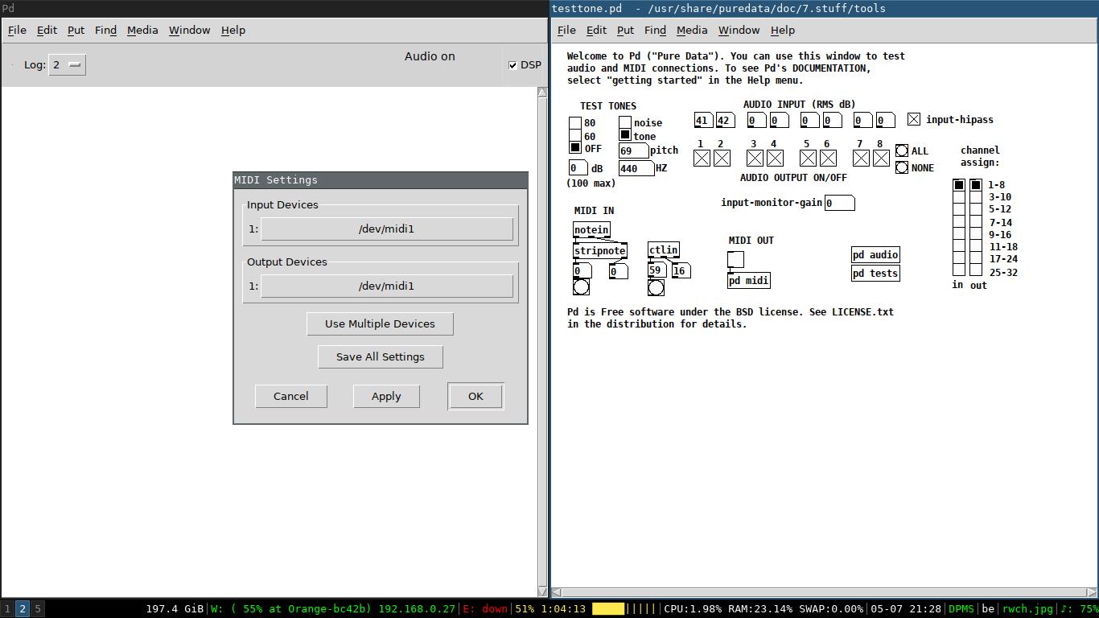Toggle audio output channel 5
Viewport: 1099px width, 618px height.
pos(808,159)
